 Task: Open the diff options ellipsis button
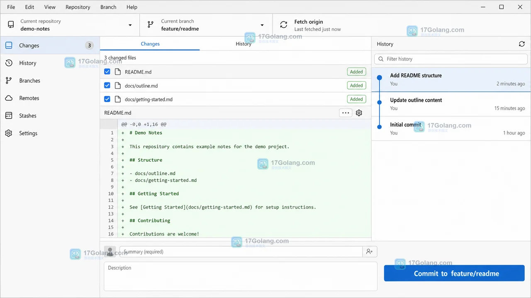click(346, 113)
